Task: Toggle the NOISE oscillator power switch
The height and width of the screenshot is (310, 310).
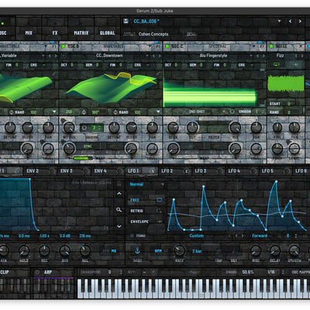Action: click(271, 46)
